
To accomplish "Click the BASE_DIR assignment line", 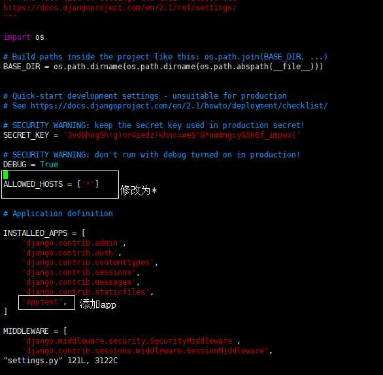I will tap(163, 67).
